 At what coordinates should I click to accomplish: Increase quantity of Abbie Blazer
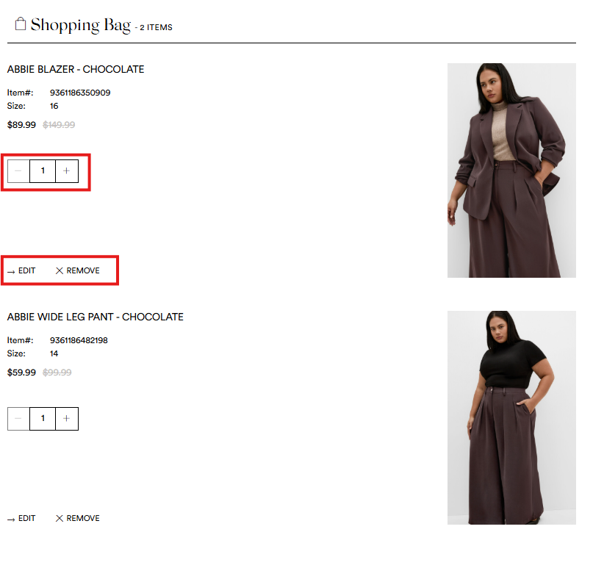point(67,170)
